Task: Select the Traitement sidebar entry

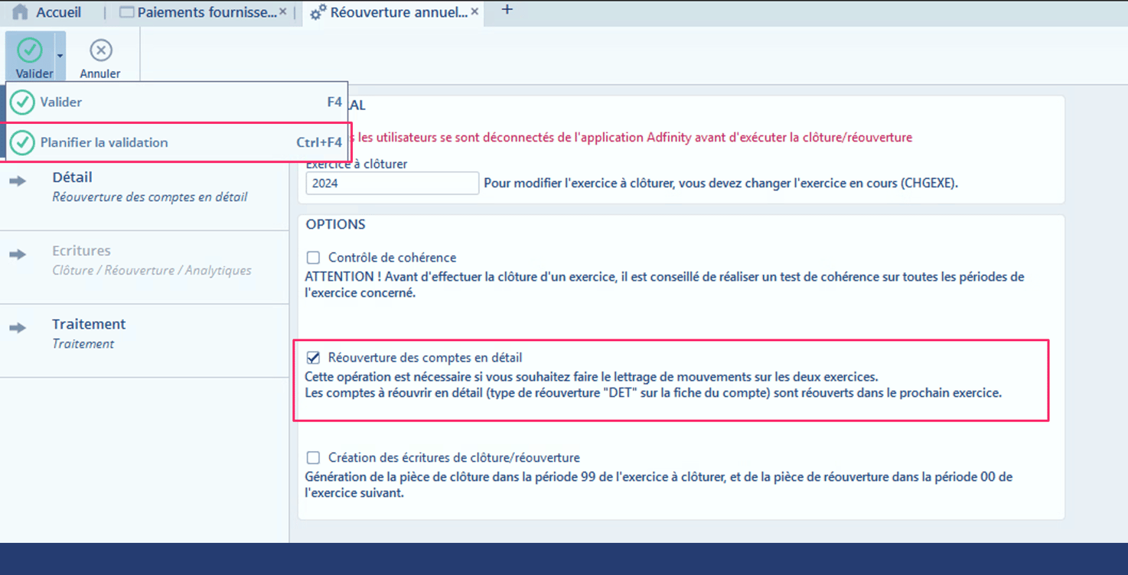Action: 89,324
